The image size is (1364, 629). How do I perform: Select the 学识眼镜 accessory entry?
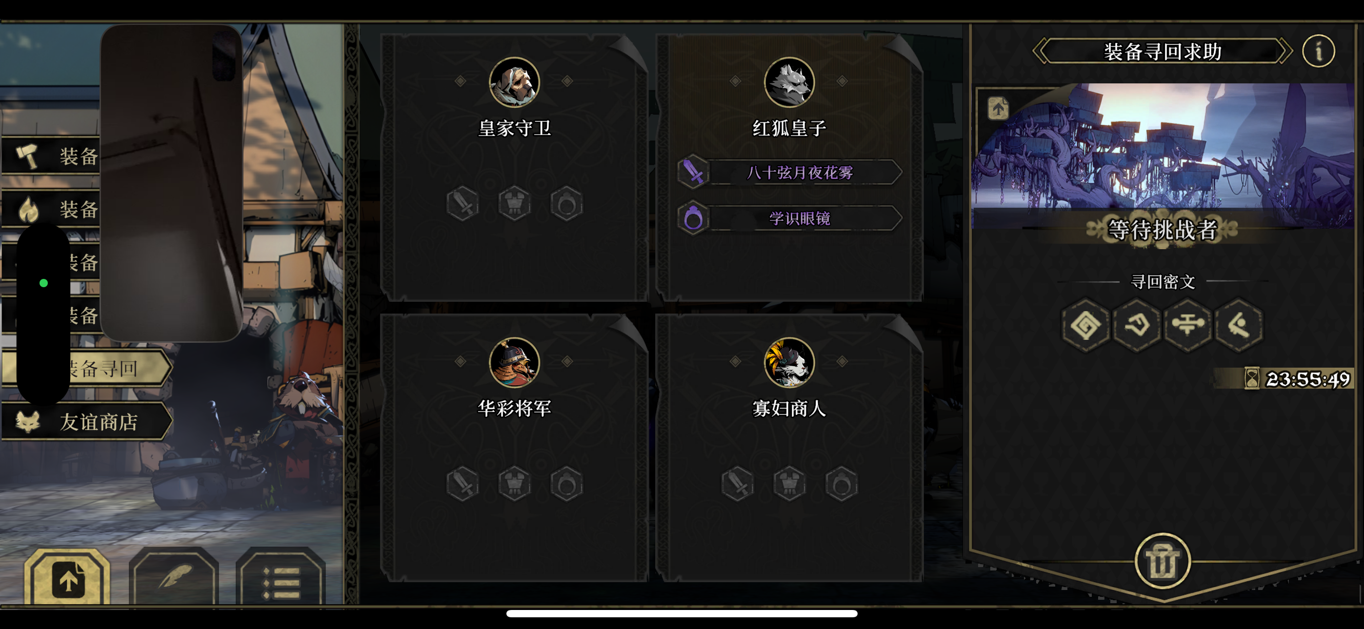tap(789, 217)
